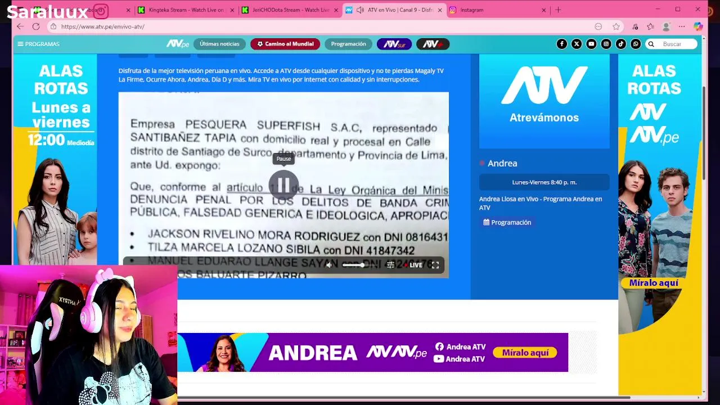This screenshot has height=405, width=720.
Task: Open a new browser tab
Action: point(558,10)
